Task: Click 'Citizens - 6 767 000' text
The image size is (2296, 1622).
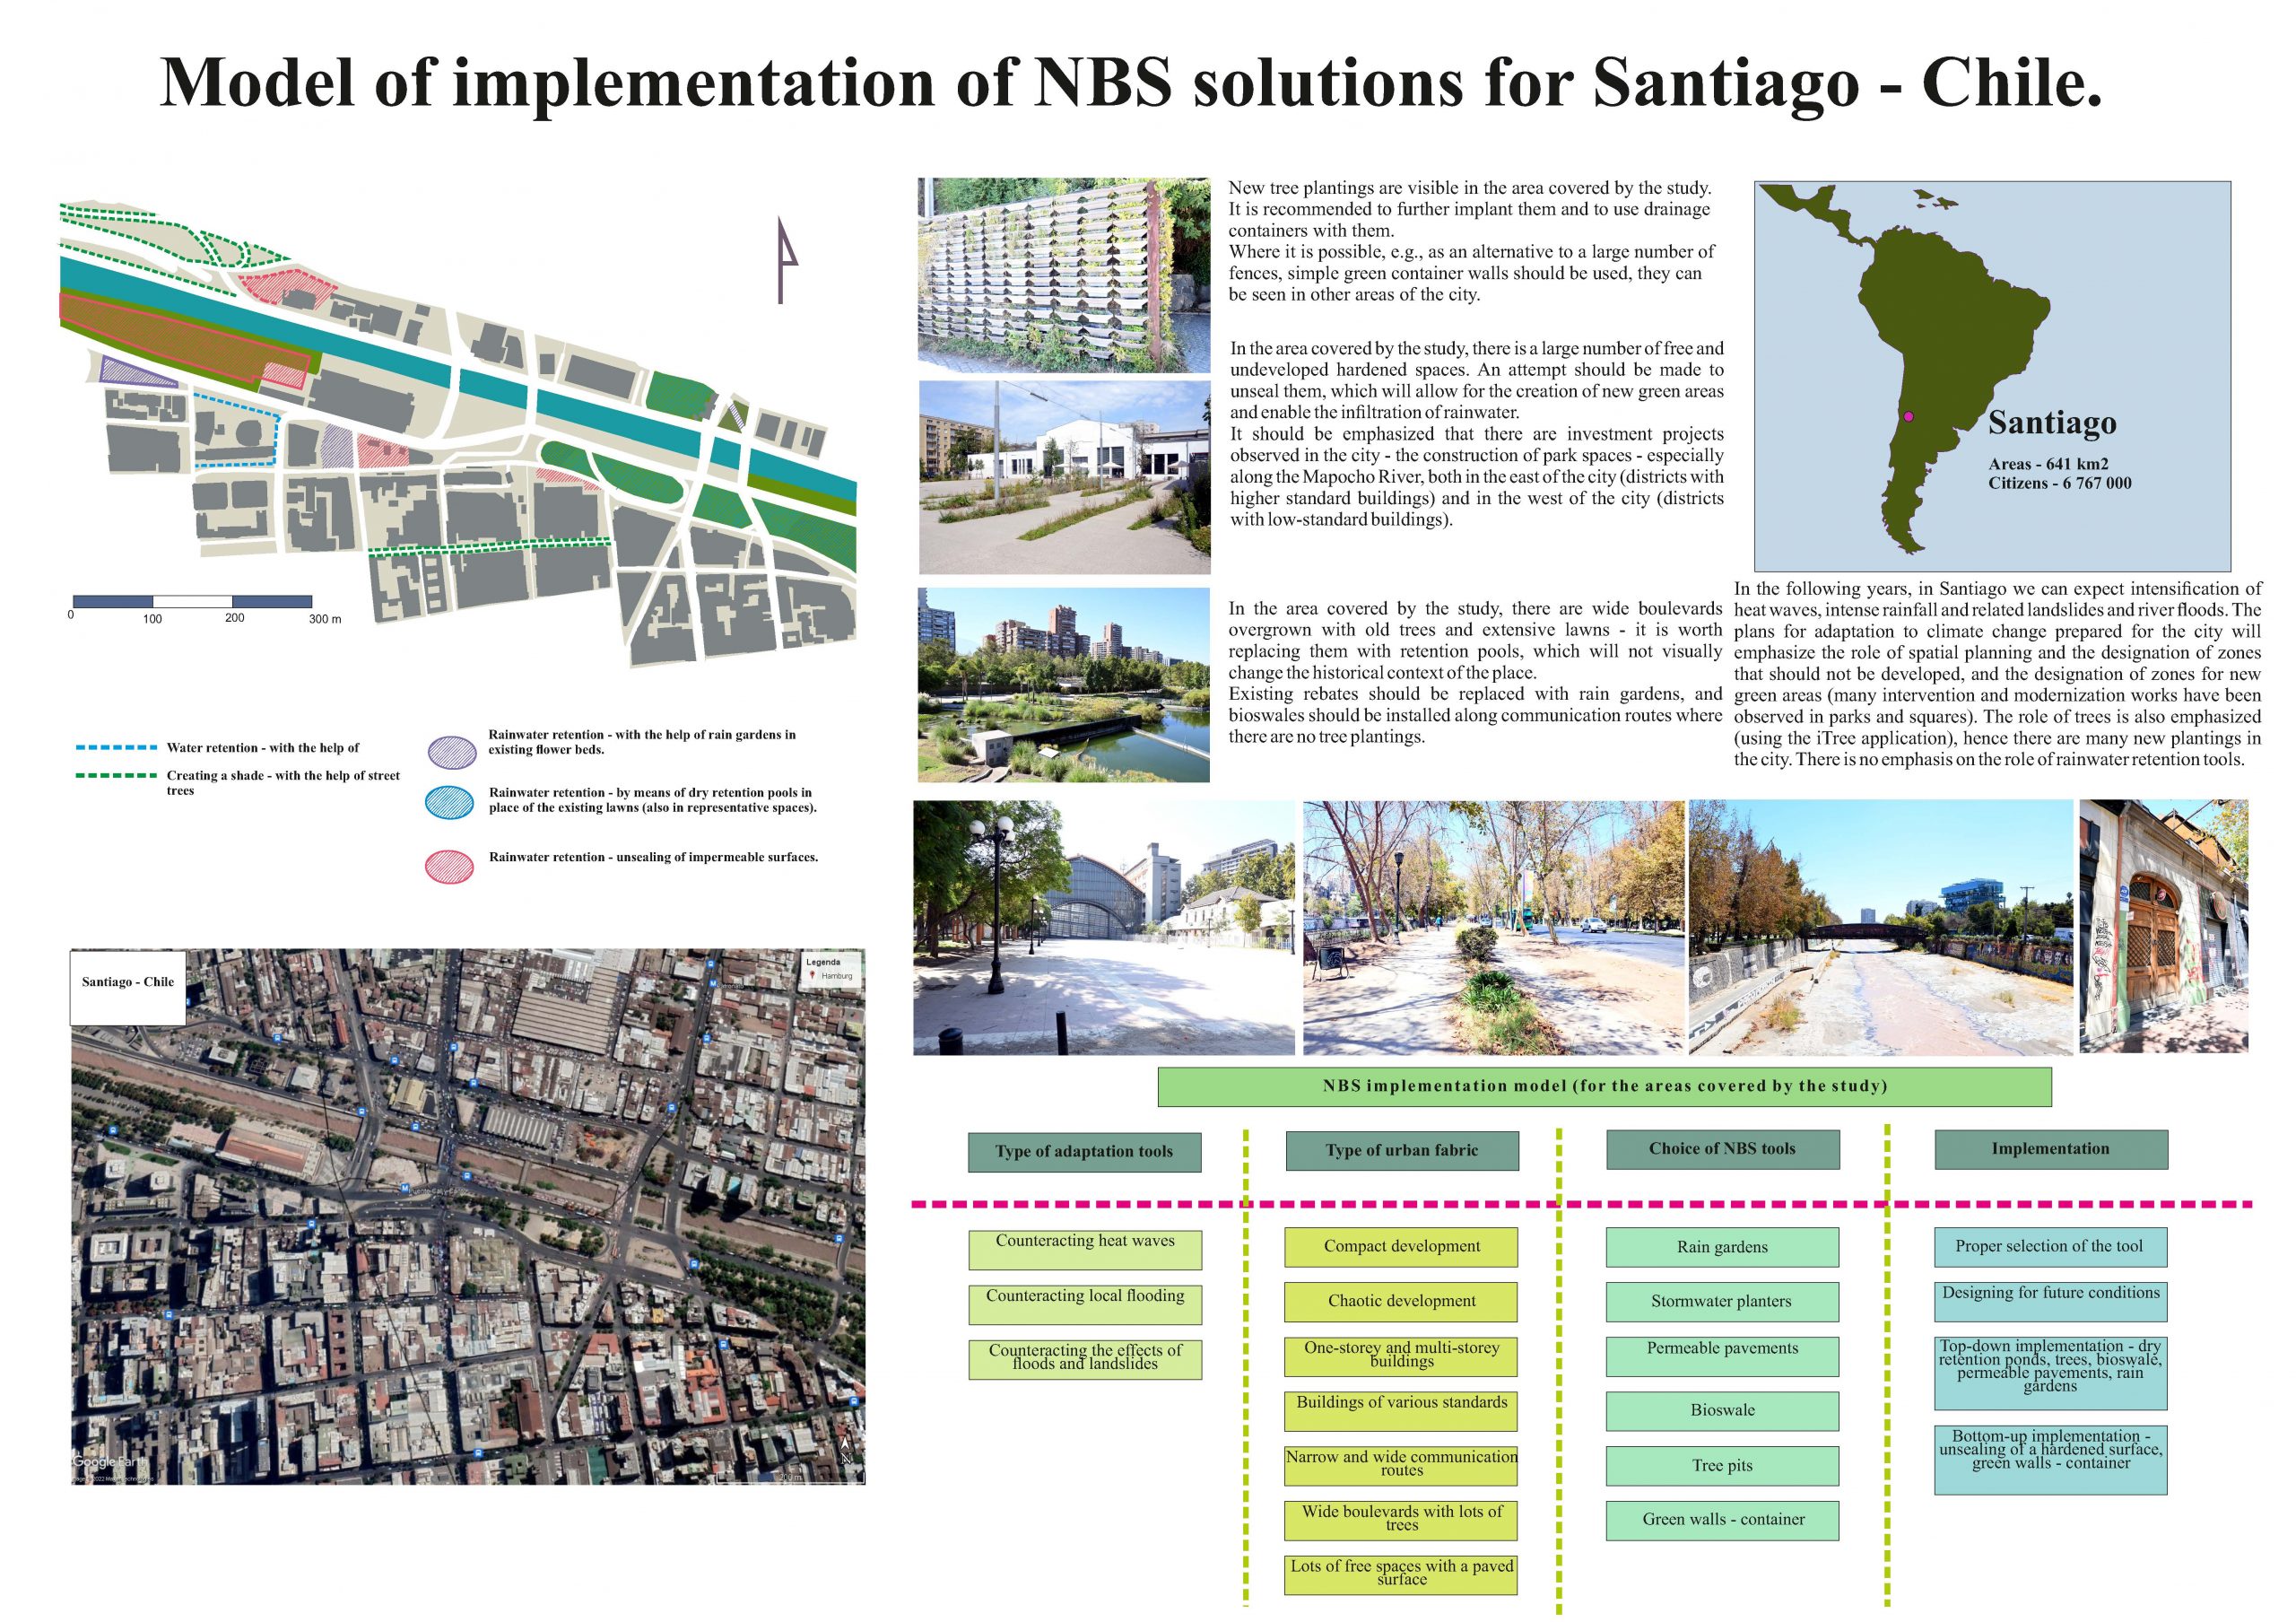Action: [x=2060, y=483]
